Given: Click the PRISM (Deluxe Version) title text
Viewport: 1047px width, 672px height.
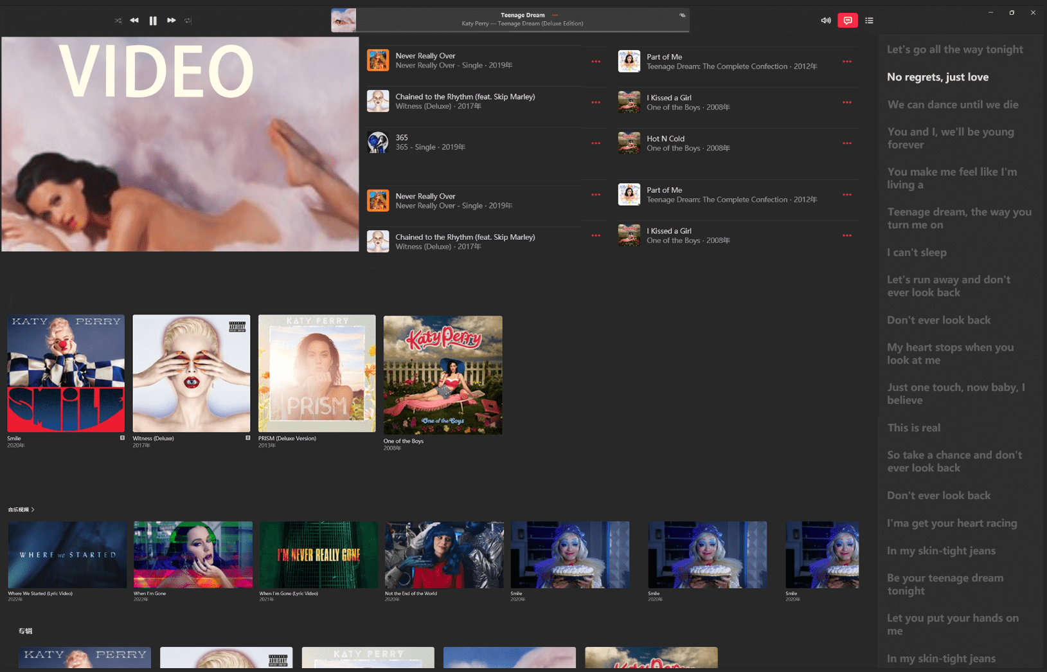Looking at the screenshot, I should click(287, 439).
